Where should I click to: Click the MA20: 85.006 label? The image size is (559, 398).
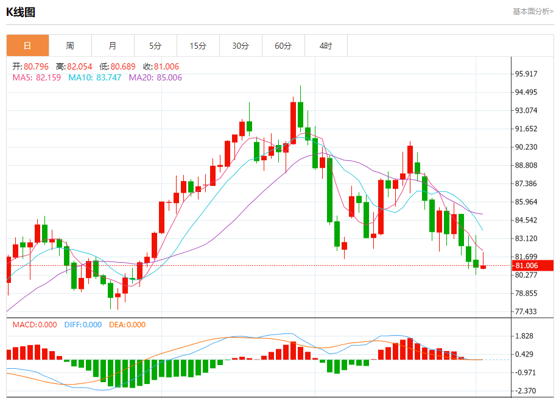point(155,77)
